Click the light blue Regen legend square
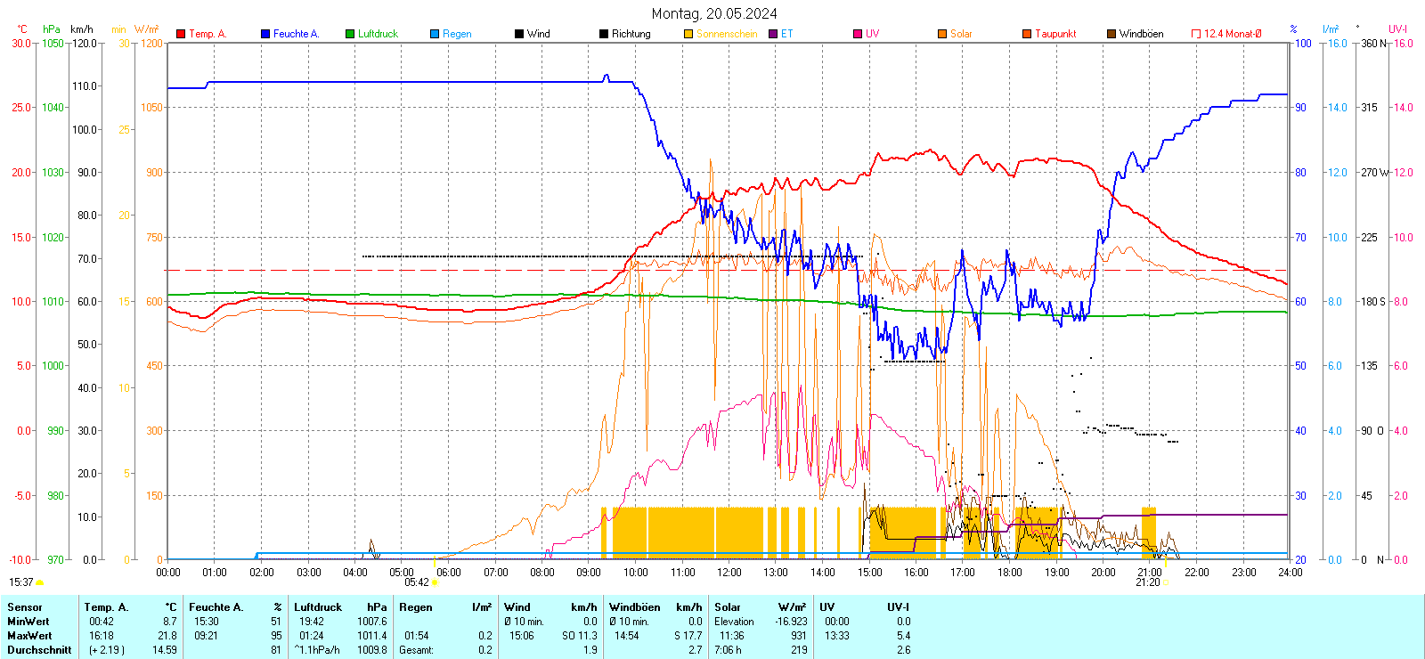1425x659 pixels. point(435,34)
